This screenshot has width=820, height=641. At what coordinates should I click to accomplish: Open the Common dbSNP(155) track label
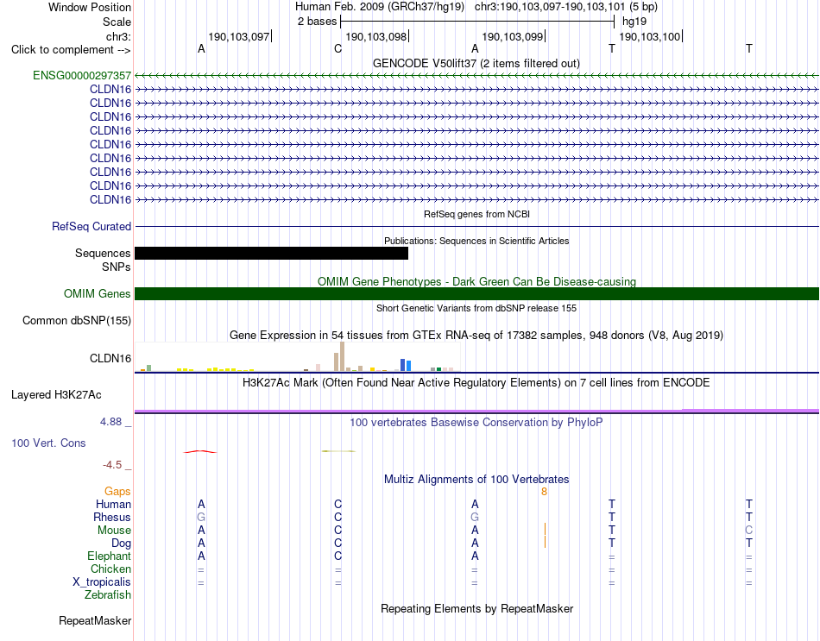[76, 321]
